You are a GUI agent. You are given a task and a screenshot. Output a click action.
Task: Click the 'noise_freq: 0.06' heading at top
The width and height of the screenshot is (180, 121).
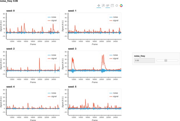[9, 1]
